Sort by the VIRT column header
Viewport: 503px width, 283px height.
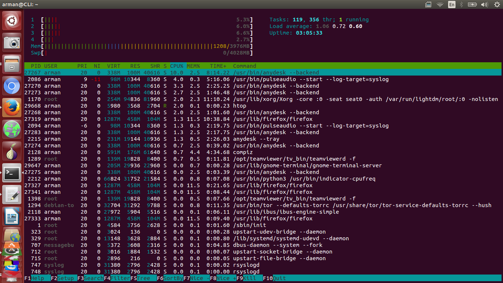(x=113, y=66)
